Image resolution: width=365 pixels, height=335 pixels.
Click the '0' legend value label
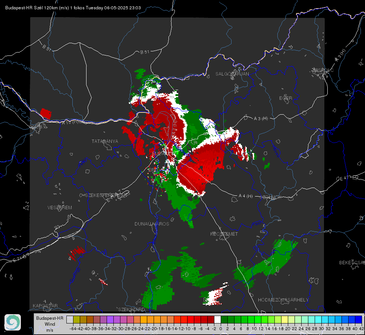[x=221, y=329]
